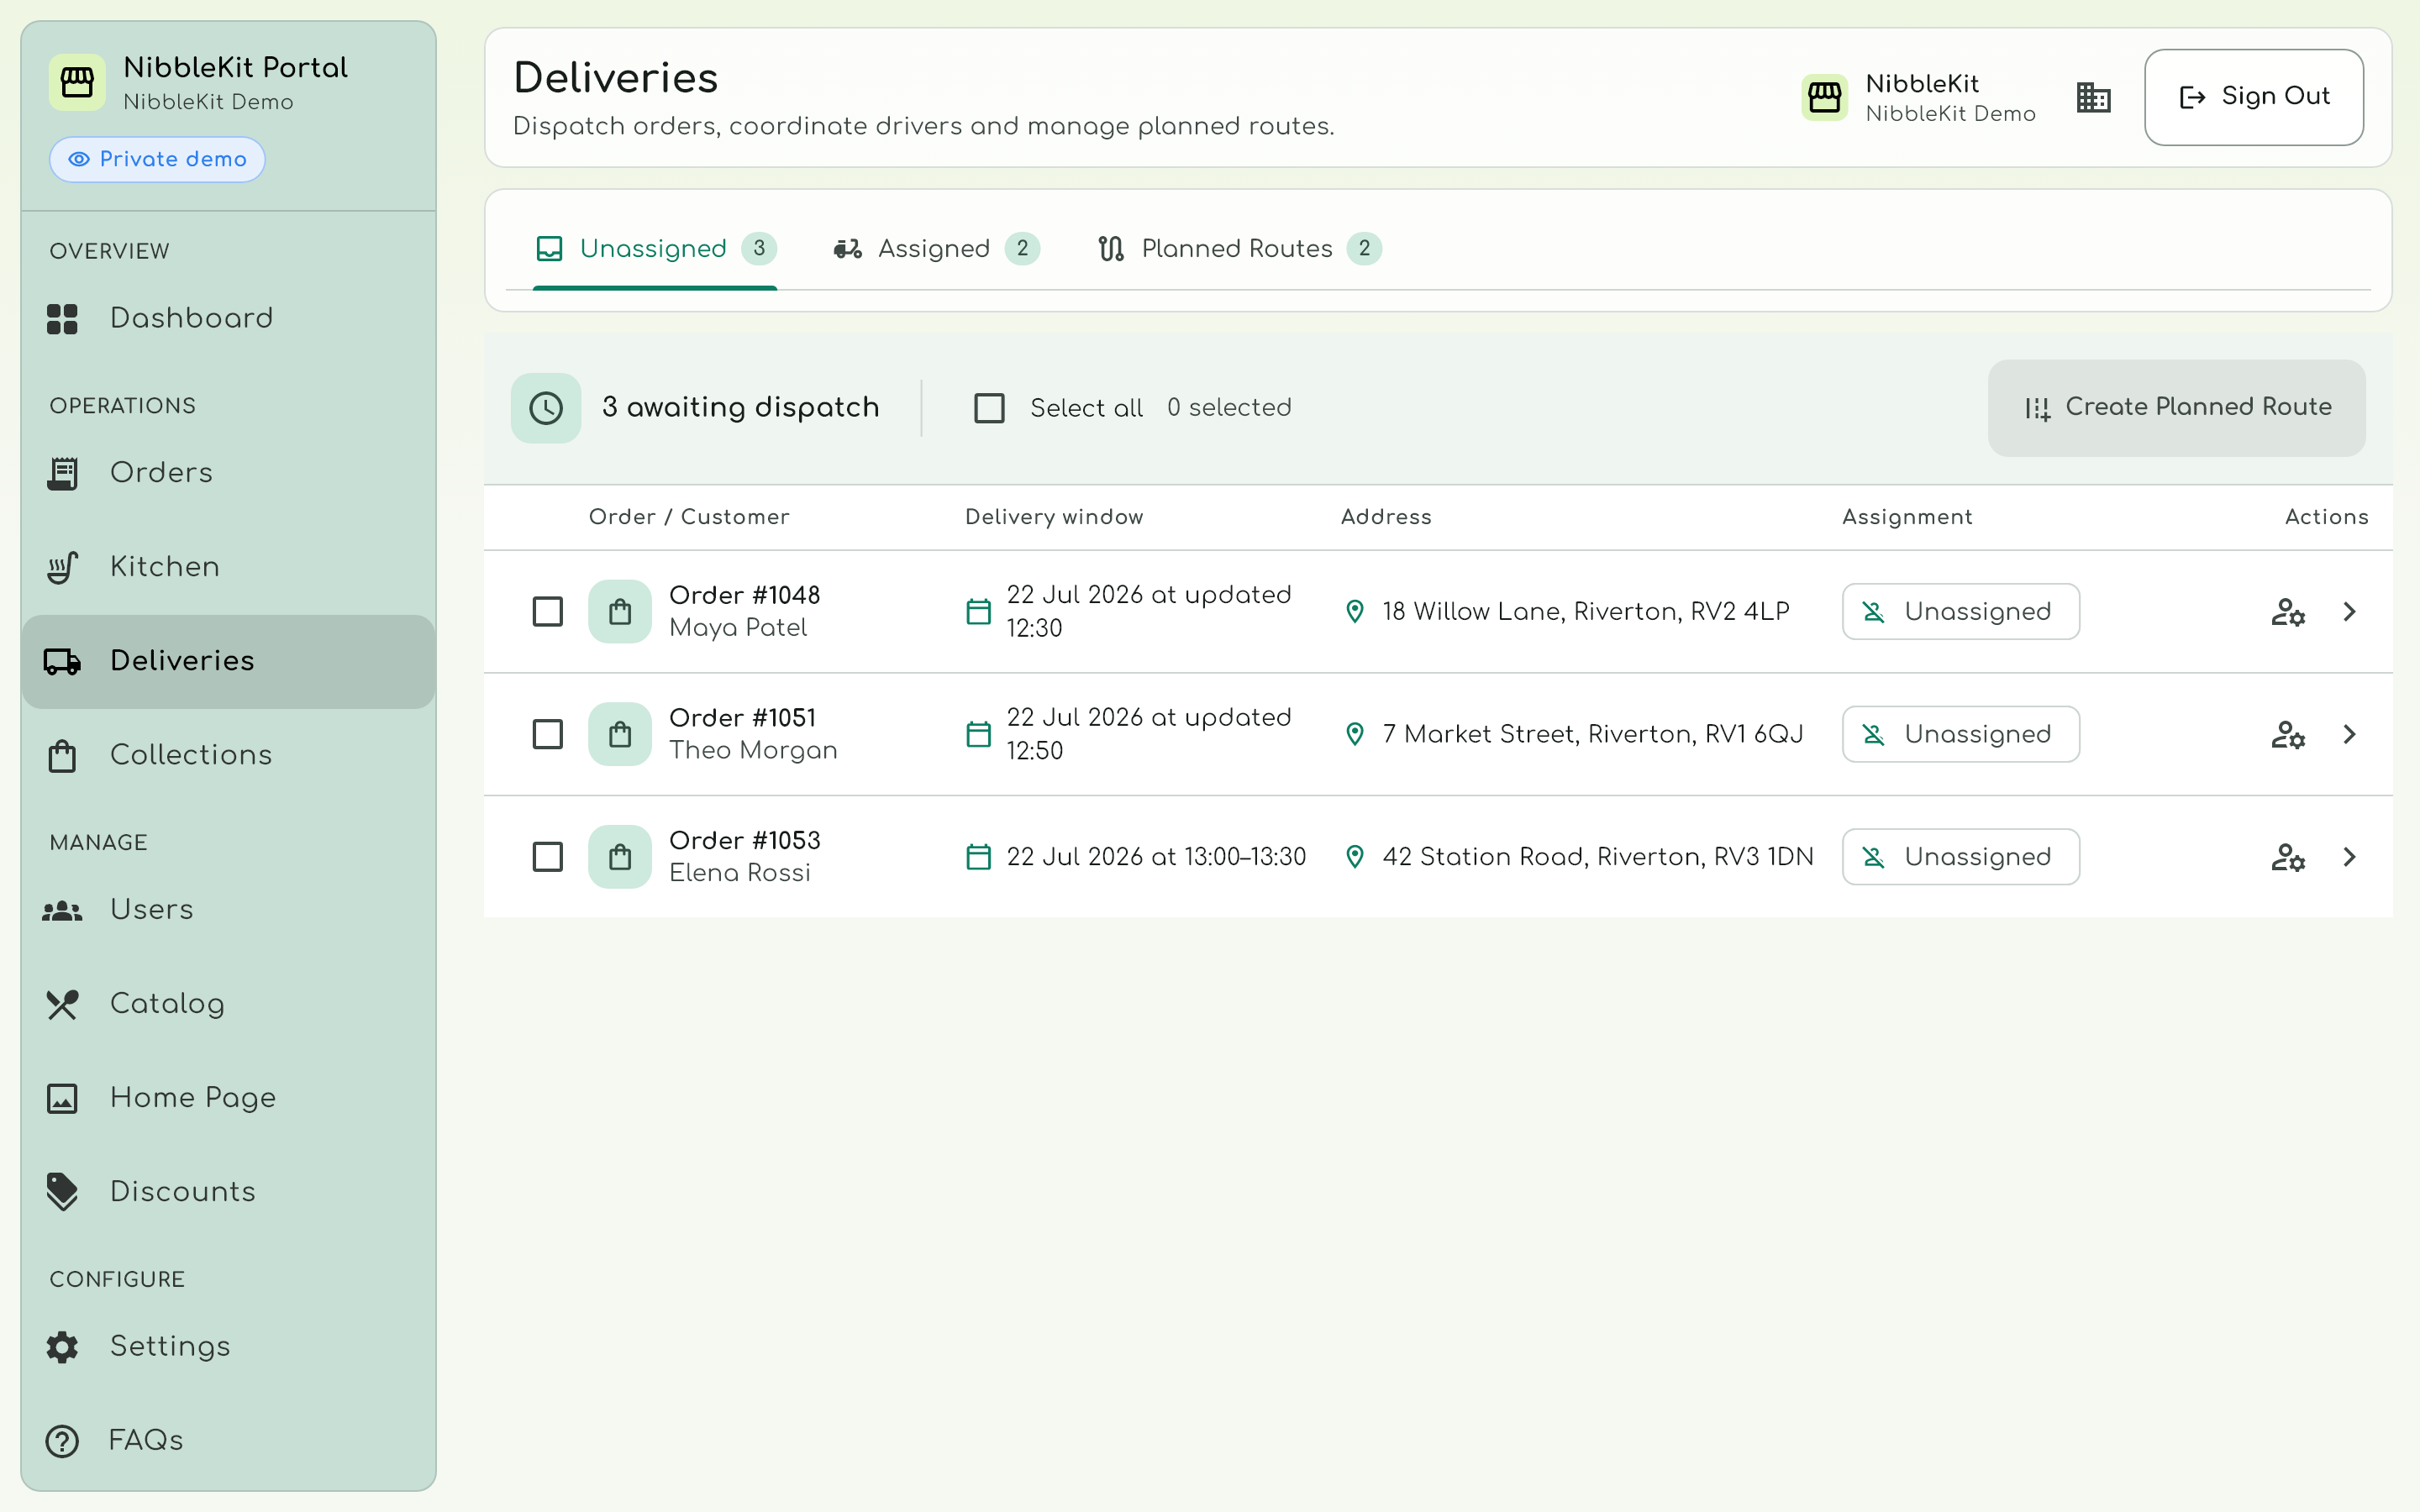The width and height of the screenshot is (2420, 1512).
Task: Click Unassigned chip for Maya Patel's order
Action: [1961, 612]
